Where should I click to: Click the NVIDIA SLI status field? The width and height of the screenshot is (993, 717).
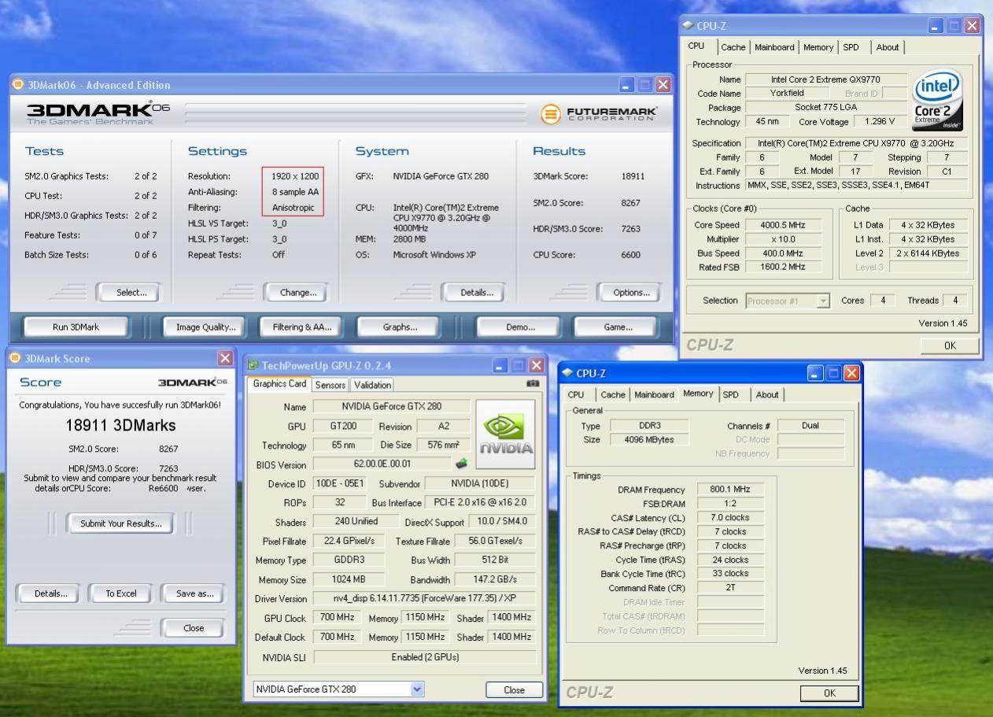coord(424,657)
